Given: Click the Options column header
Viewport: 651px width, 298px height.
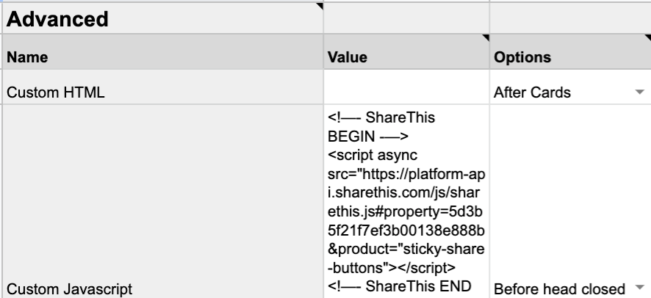Looking at the screenshot, I should [569, 57].
